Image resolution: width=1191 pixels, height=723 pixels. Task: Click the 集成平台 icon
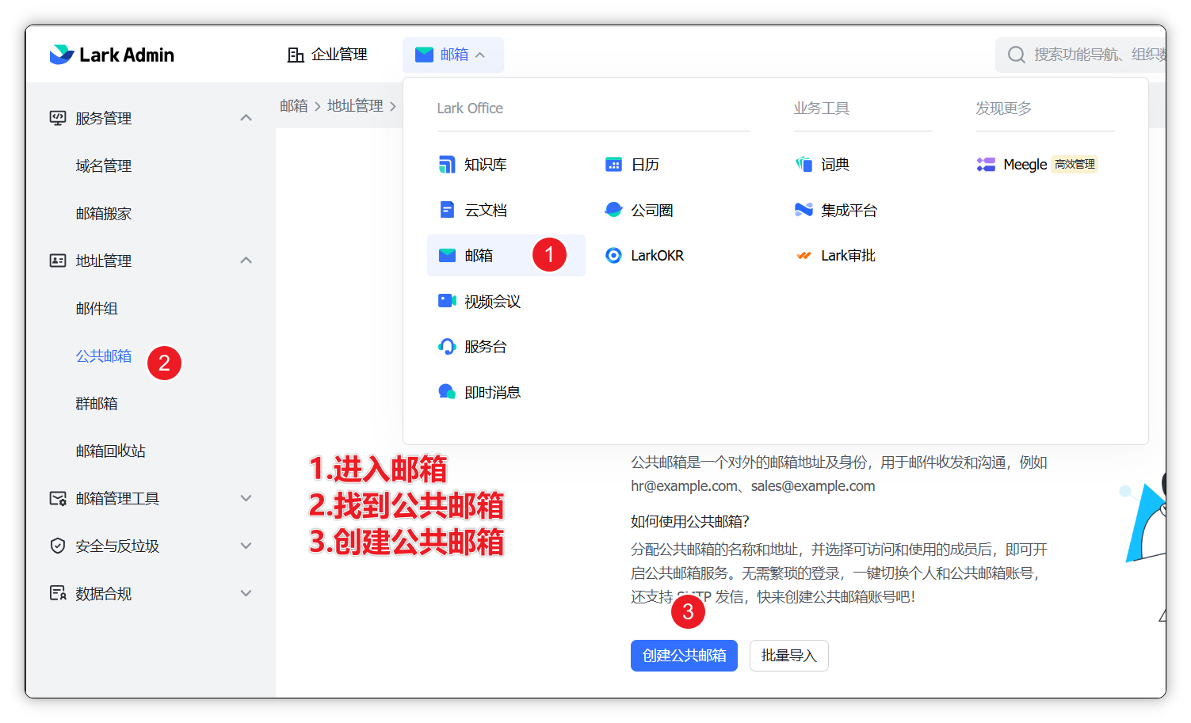pyautogui.click(x=804, y=210)
